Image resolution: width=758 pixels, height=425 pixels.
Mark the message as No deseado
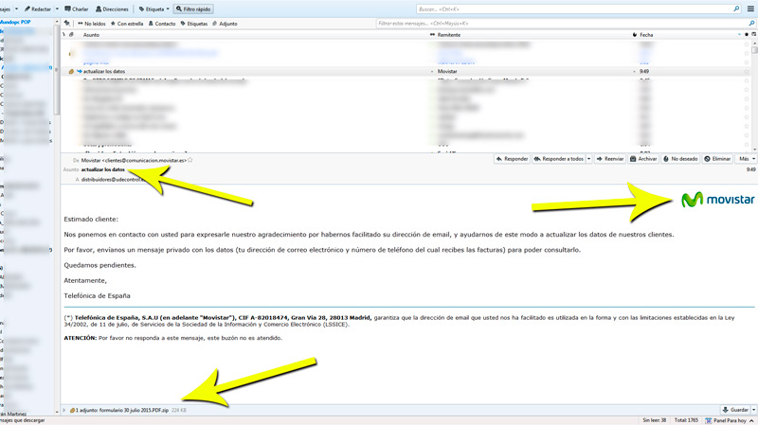(x=680, y=159)
